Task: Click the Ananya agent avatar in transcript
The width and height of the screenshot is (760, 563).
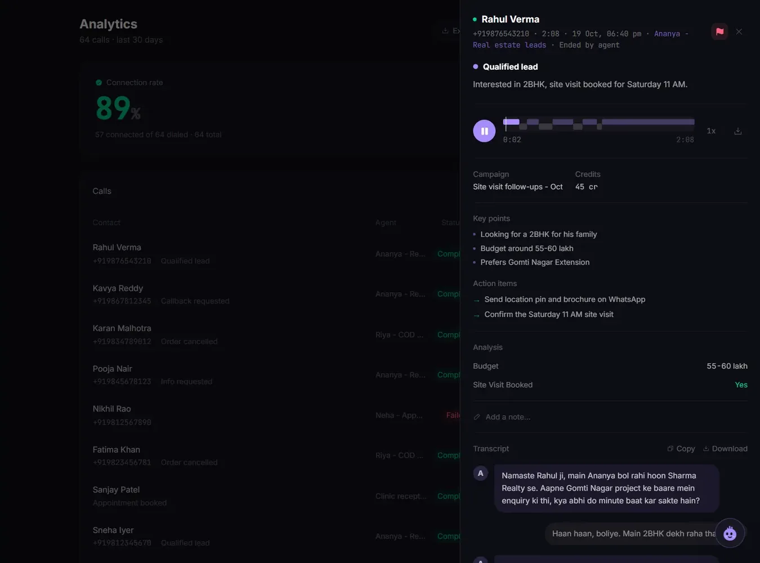Action: [x=480, y=473]
